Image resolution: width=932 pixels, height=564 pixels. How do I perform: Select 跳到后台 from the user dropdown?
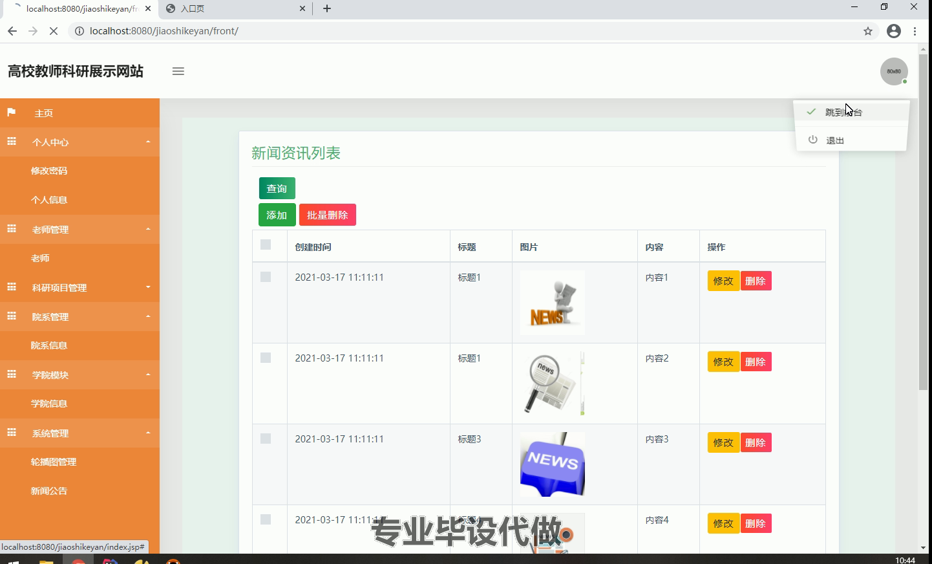[851, 112]
